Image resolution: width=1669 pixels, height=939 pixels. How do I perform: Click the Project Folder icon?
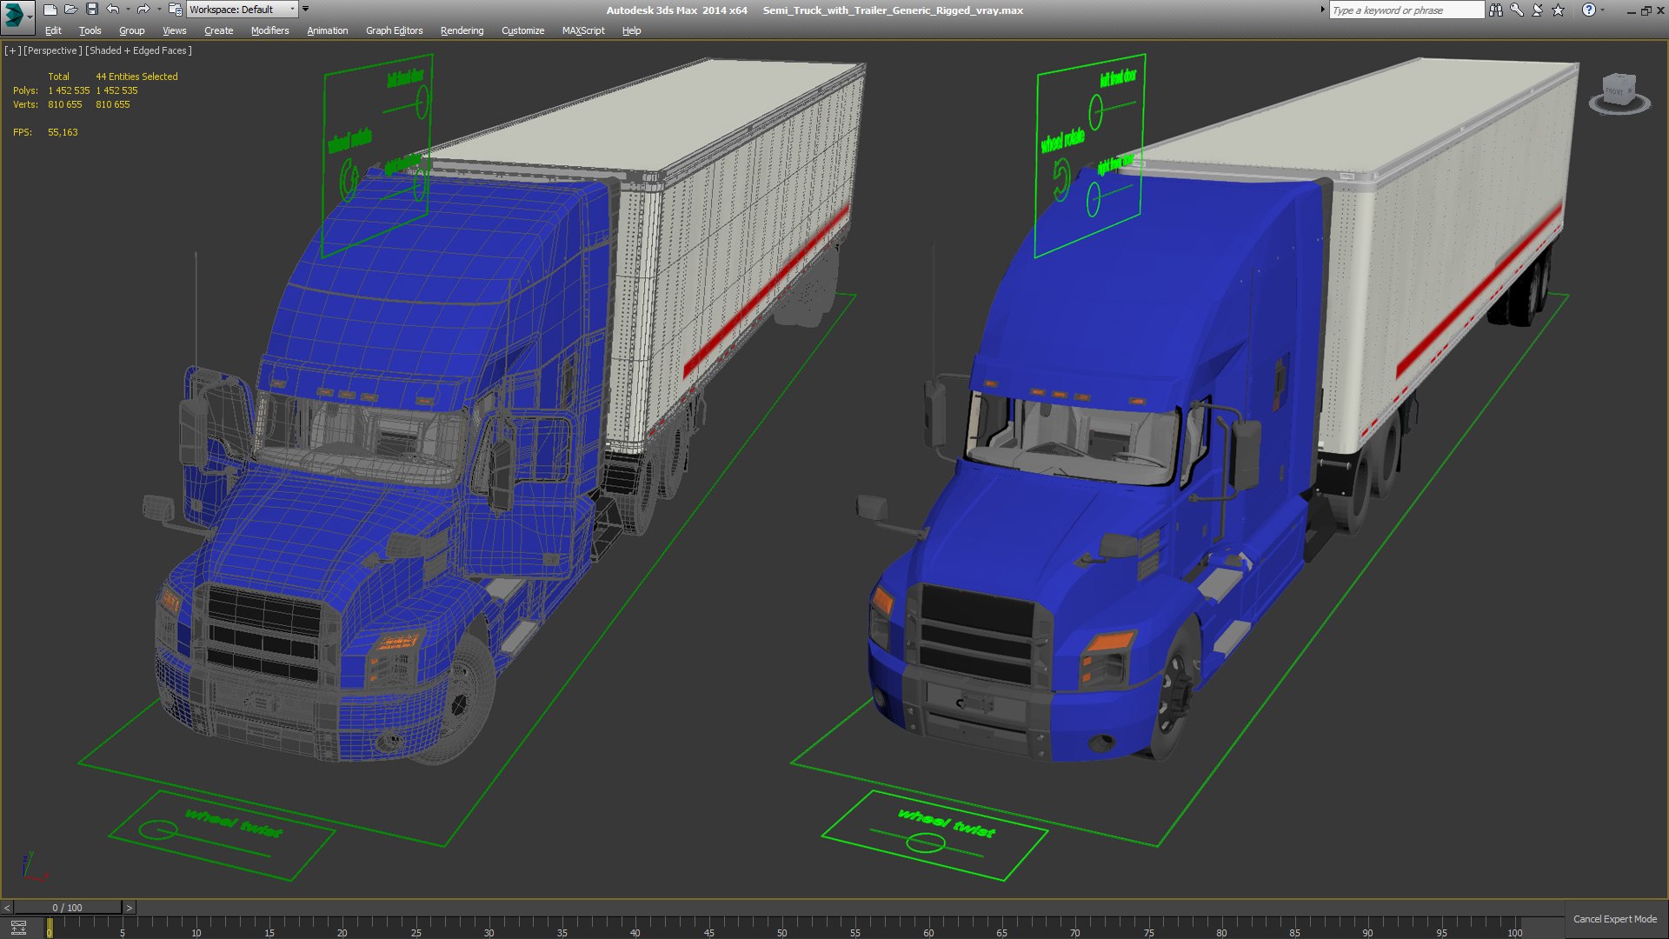[175, 10]
